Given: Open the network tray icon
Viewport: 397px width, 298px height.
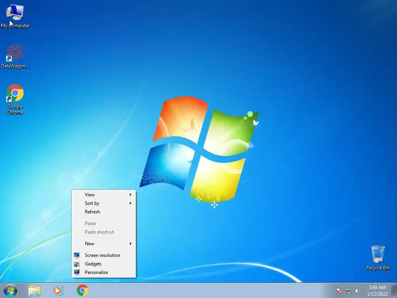Looking at the screenshot, I should pyautogui.click(x=349, y=291).
